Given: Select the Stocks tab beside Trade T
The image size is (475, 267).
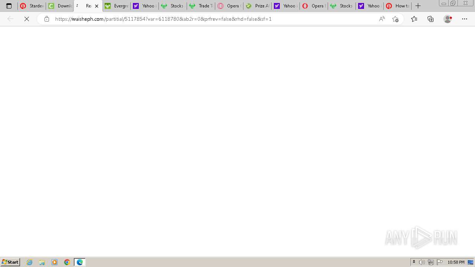Looking at the screenshot, I should (173, 6).
